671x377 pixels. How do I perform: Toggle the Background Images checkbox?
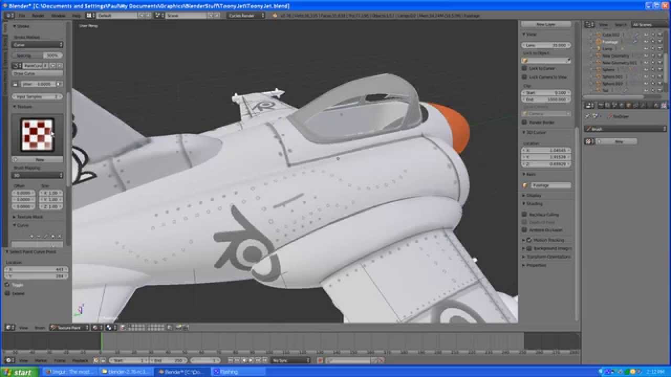(529, 248)
